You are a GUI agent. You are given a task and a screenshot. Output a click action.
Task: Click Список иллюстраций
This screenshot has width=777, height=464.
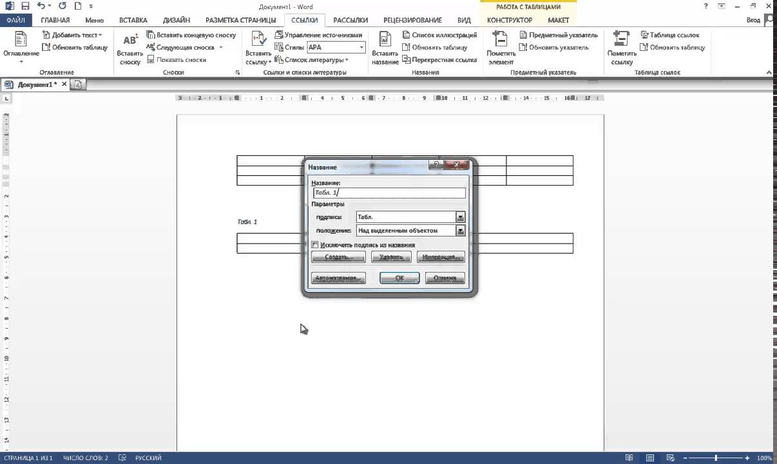439,35
